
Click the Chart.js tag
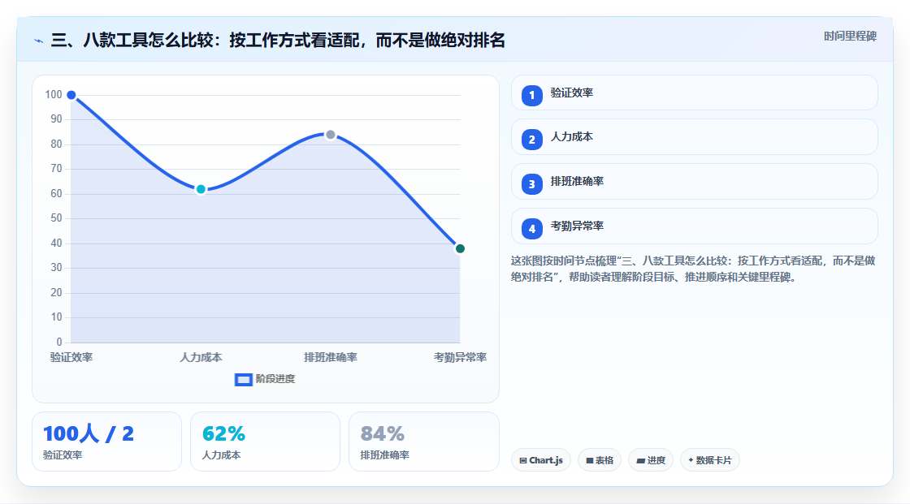541,460
